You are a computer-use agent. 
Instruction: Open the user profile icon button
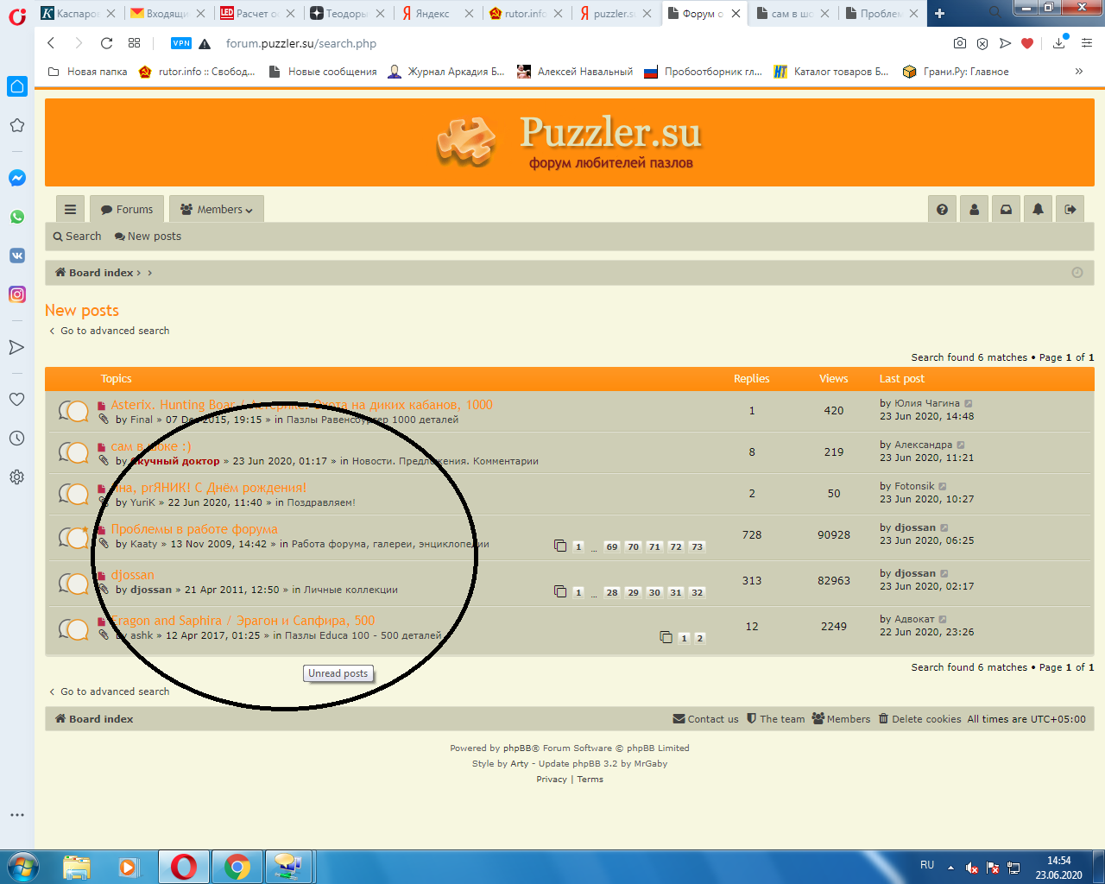click(x=974, y=210)
